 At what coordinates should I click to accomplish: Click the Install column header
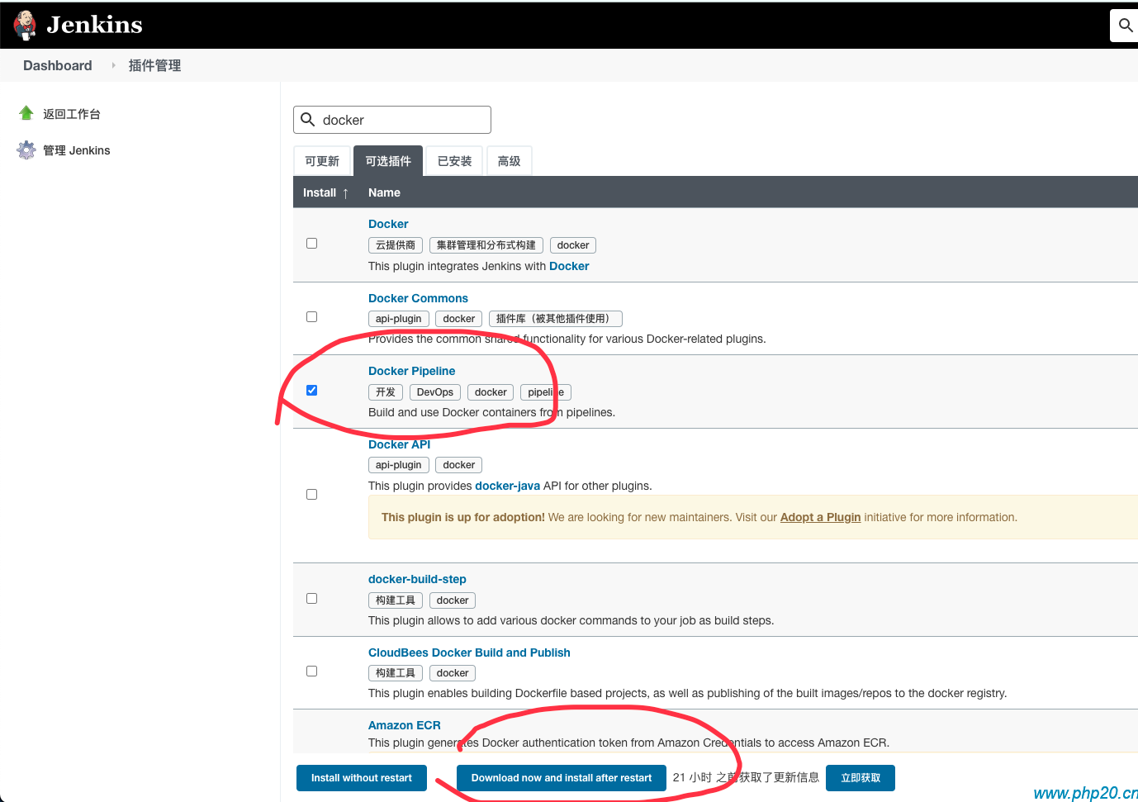pyautogui.click(x=320, y=192)
